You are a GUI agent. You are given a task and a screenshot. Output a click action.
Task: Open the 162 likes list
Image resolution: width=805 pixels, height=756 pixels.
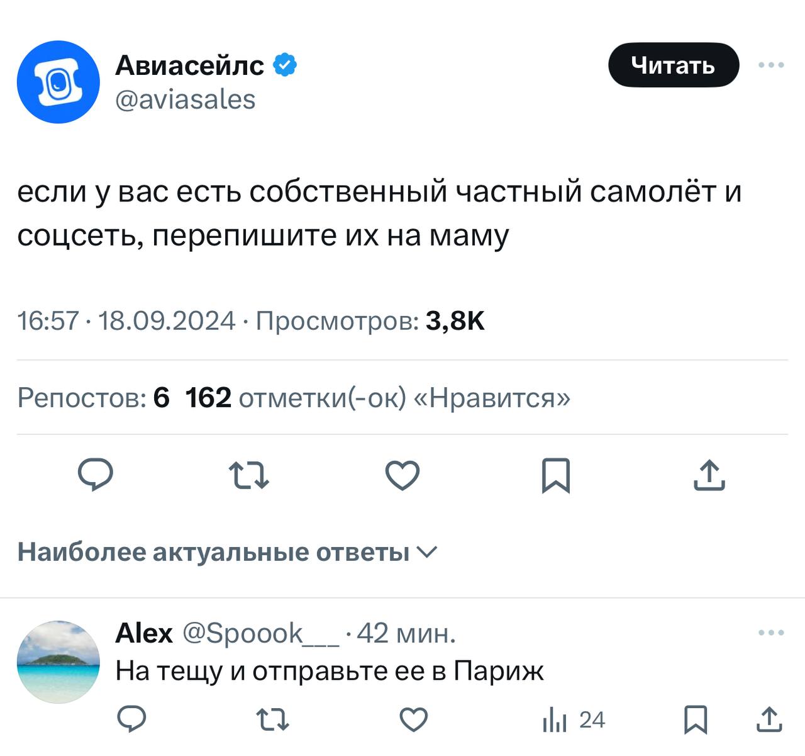pyautogui.click(x=377, y=398)
